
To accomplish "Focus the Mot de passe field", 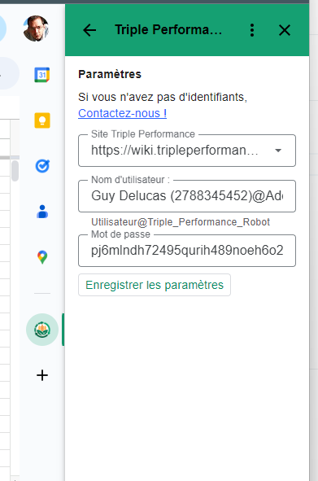I will click(187, 251).
